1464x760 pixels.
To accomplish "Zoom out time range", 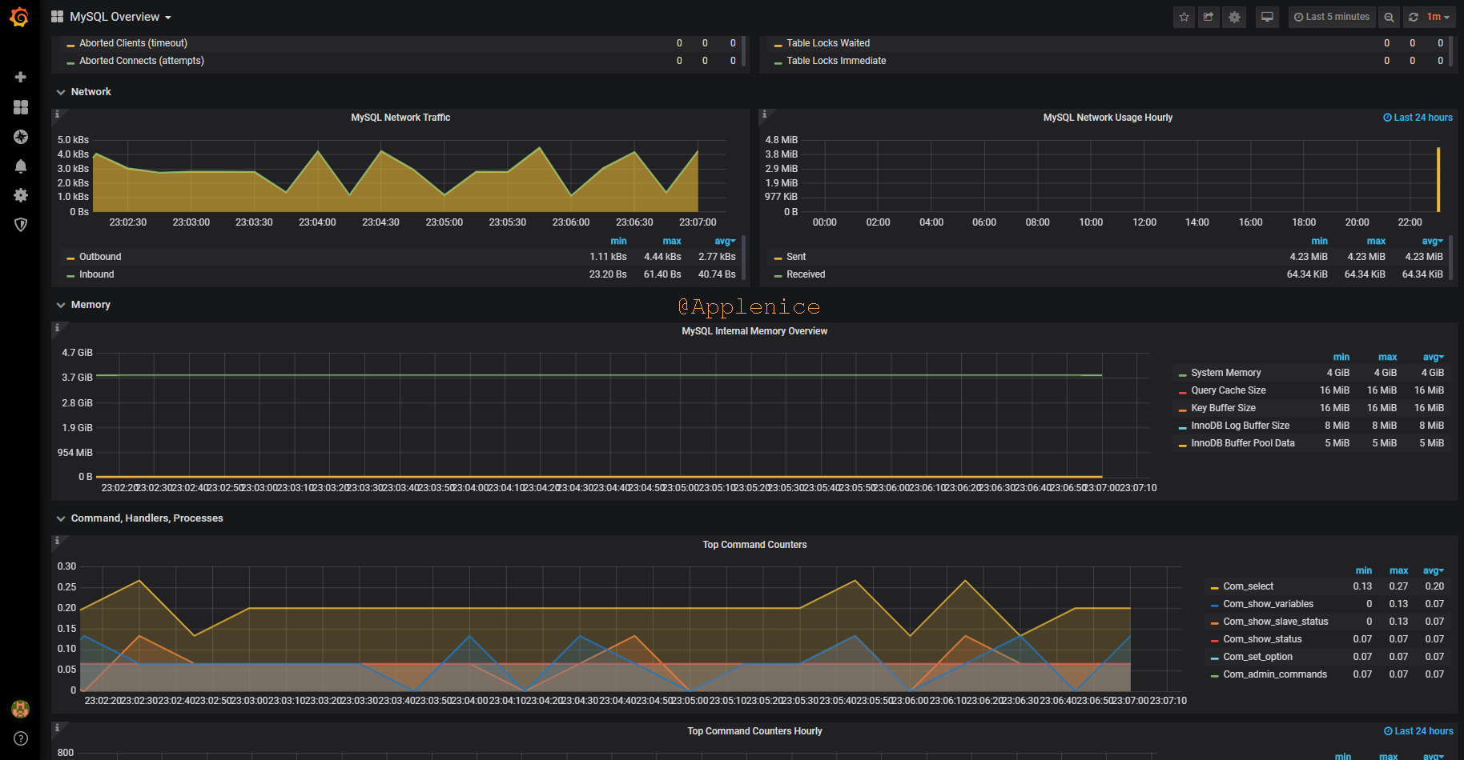I will [x=1390, y=17].
